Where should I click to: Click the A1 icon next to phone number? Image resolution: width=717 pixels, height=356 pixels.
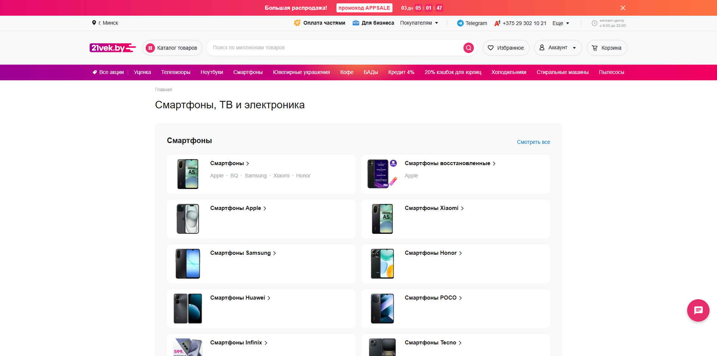(497, 23)
